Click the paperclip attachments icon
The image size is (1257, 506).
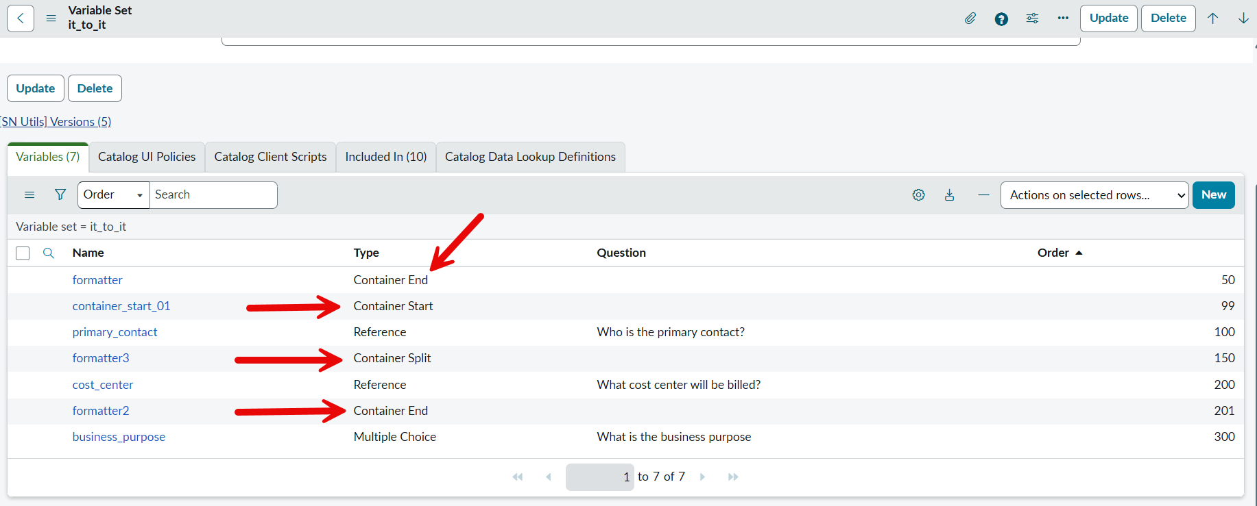[x=970, y=18]
